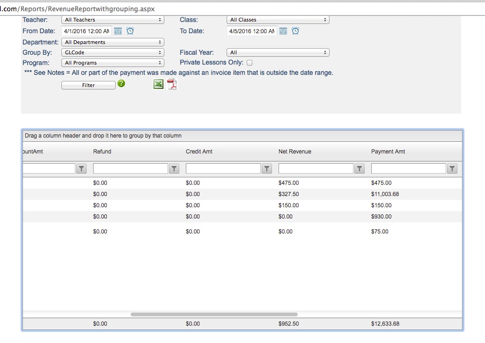Export the report to PDF
Viewport: 485px width, 343px height.
coord(172,84)
